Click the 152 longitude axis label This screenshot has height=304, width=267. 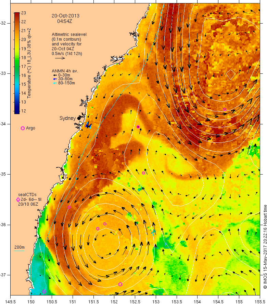point(114,302)
